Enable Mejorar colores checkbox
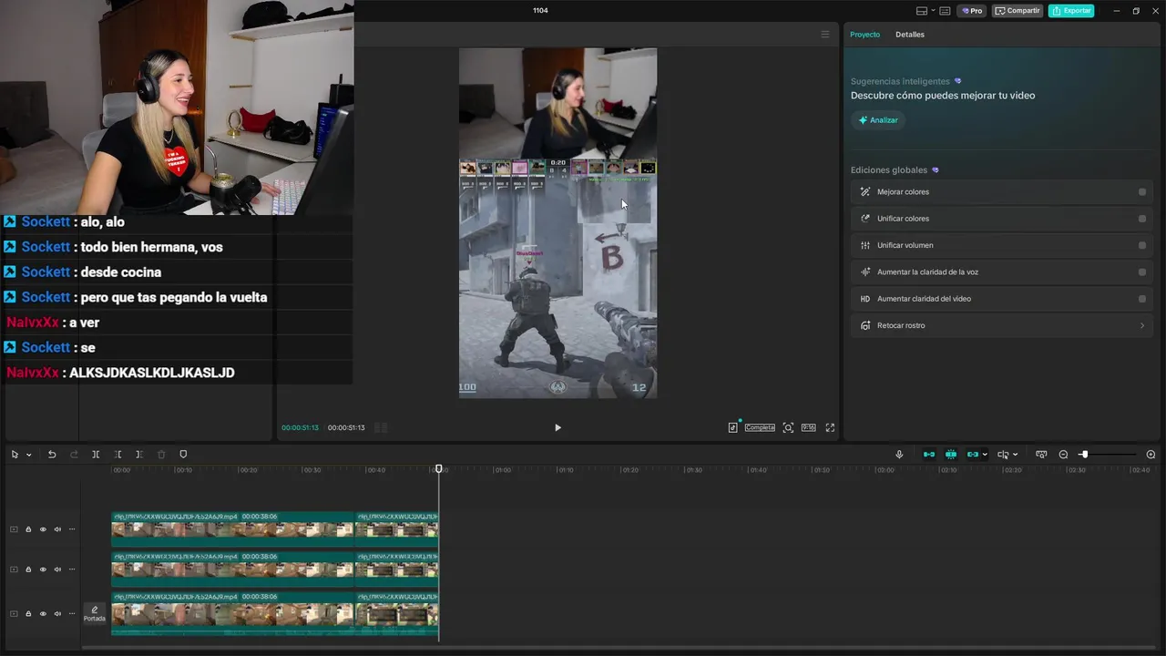The image size is (1166, 656). (x=1142, y=192)
